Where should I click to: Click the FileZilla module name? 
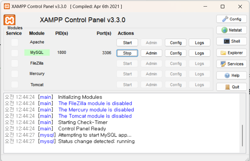[x=37, y=63]
